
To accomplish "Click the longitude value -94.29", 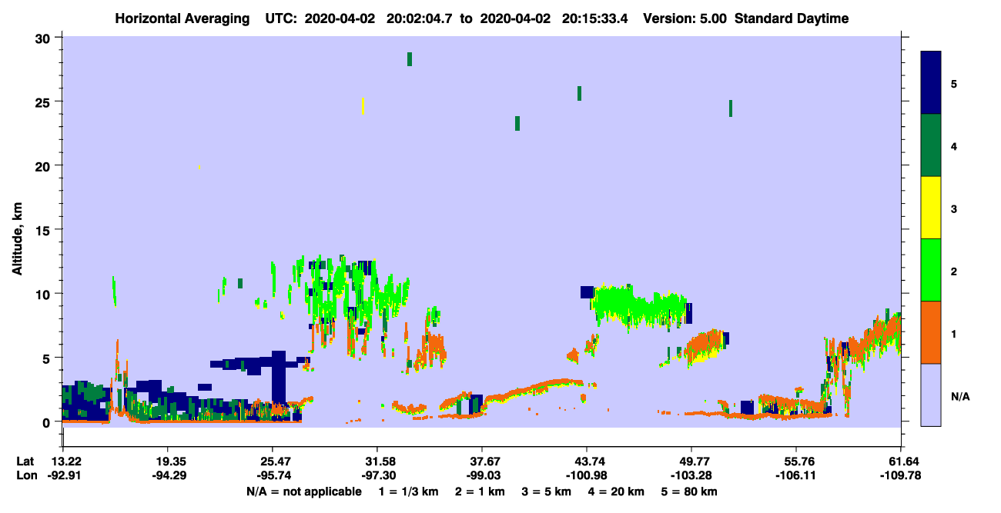I will tap(168, 475).
